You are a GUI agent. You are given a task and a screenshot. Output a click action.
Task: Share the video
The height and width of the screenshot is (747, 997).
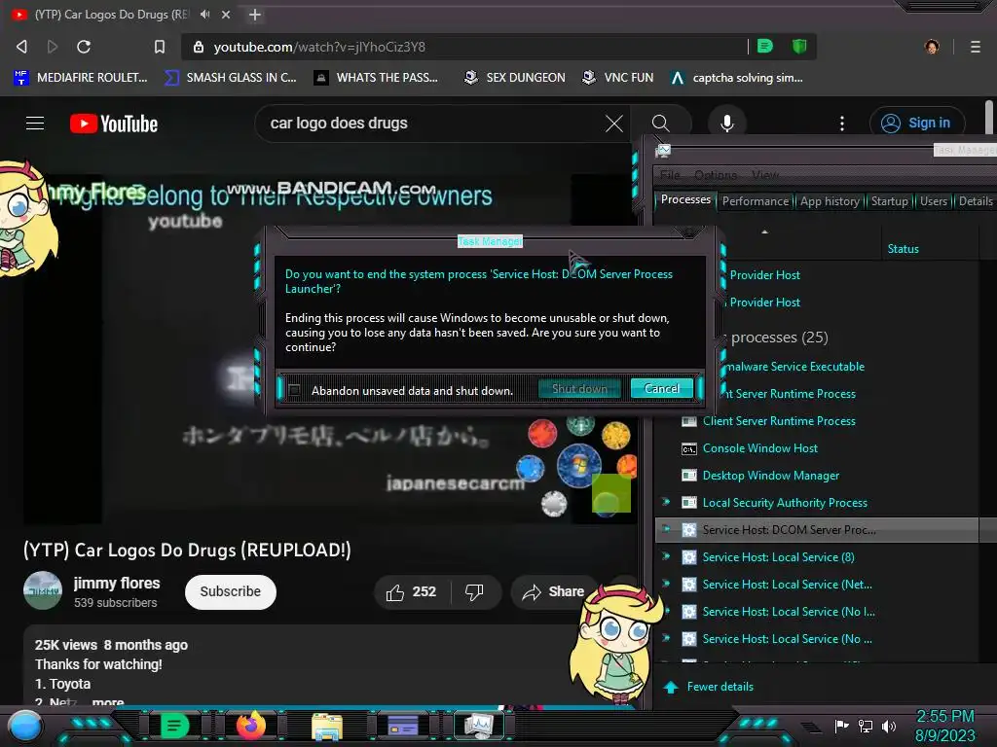click(x=553, y=592)
